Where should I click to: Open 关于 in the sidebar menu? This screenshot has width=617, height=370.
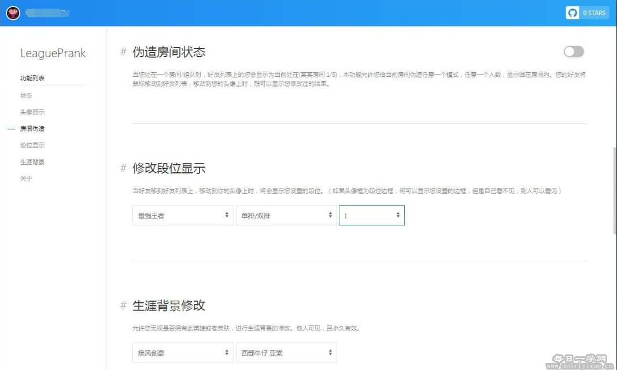click(x=26, y=179)
